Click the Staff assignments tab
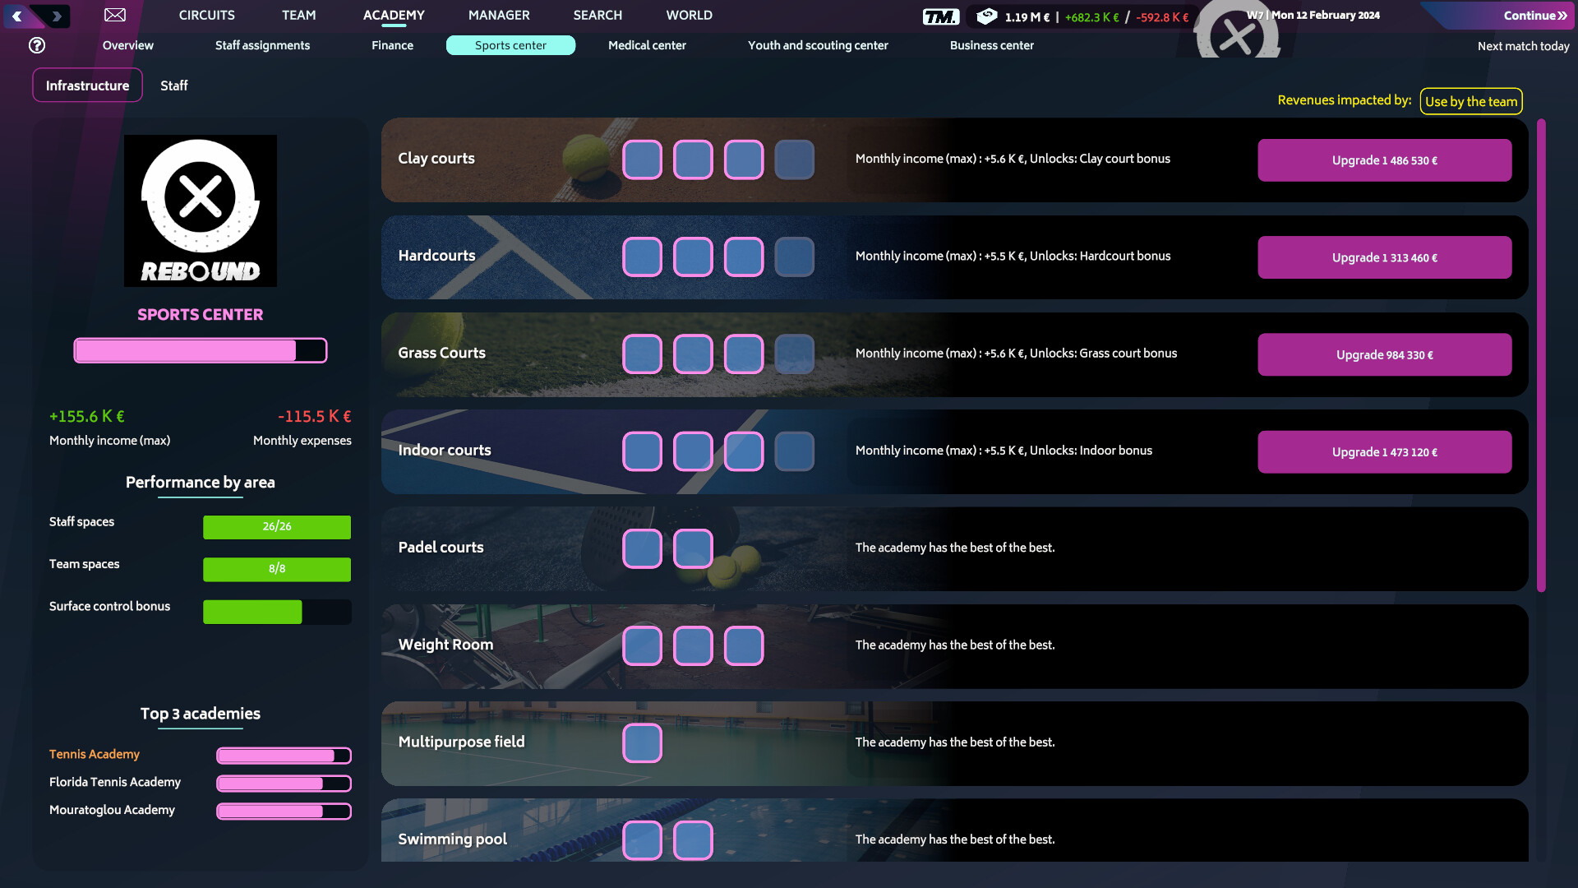 (262, 45)
